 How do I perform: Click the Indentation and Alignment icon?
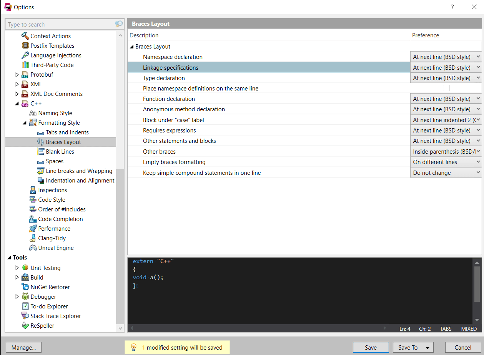point(41,181)
